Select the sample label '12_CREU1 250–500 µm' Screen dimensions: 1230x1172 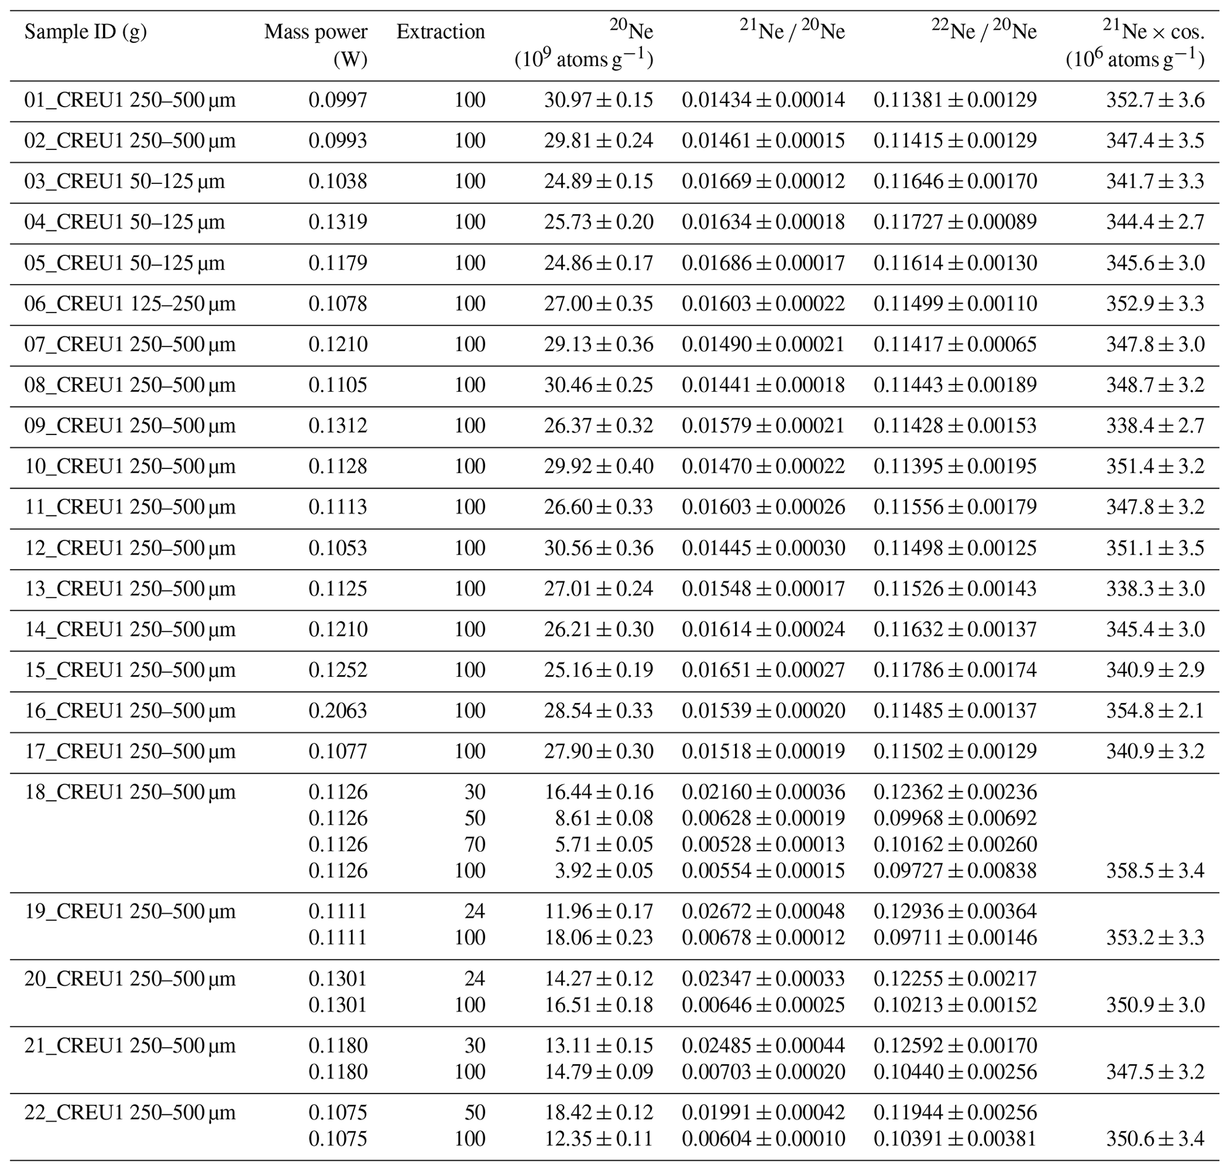130,548
